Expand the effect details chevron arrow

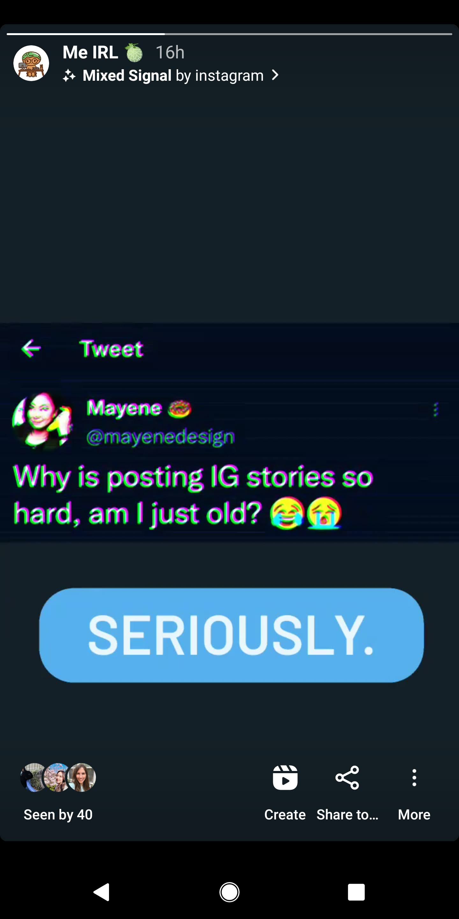275,75
